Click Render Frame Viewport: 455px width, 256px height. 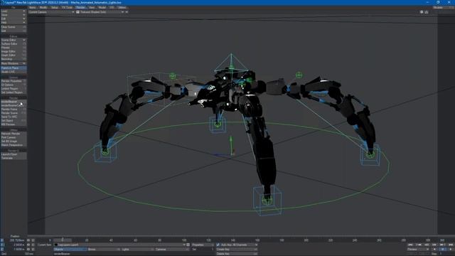click(14, 109)
